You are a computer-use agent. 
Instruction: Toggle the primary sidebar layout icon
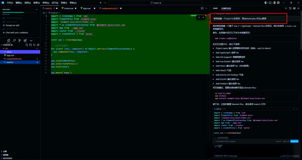266,3
